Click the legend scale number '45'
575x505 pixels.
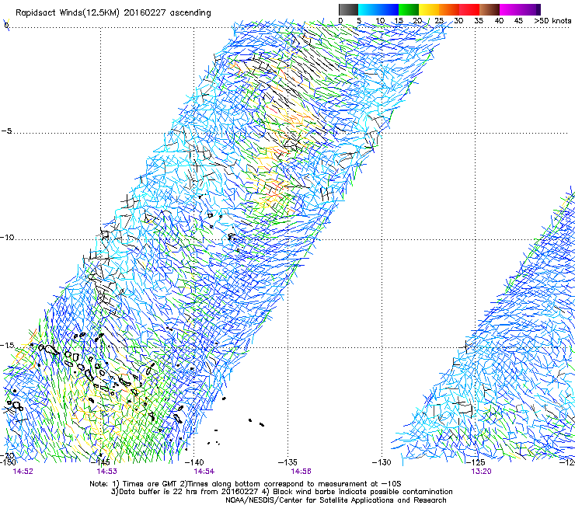tap(518, 21)
